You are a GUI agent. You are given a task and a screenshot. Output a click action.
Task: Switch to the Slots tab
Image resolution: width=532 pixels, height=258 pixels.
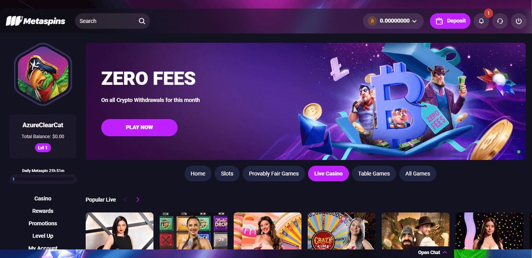click(227, 174)
